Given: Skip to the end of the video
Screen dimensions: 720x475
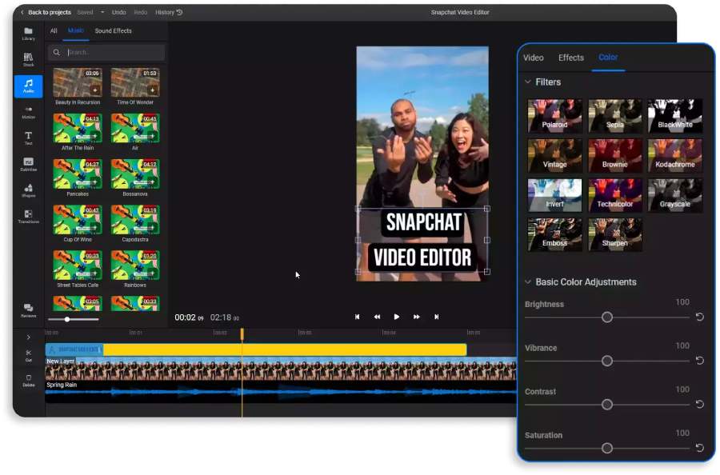Looking at the screenshot, I should pyautogui.click(x=436, y=317).
